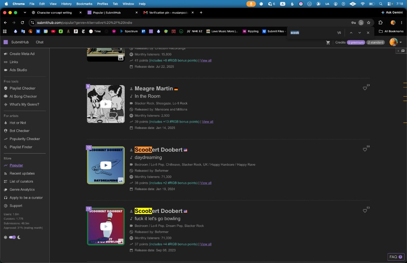Click the macOS Spotlight search icon
407x263 pixels.
(x=380, y=4)
